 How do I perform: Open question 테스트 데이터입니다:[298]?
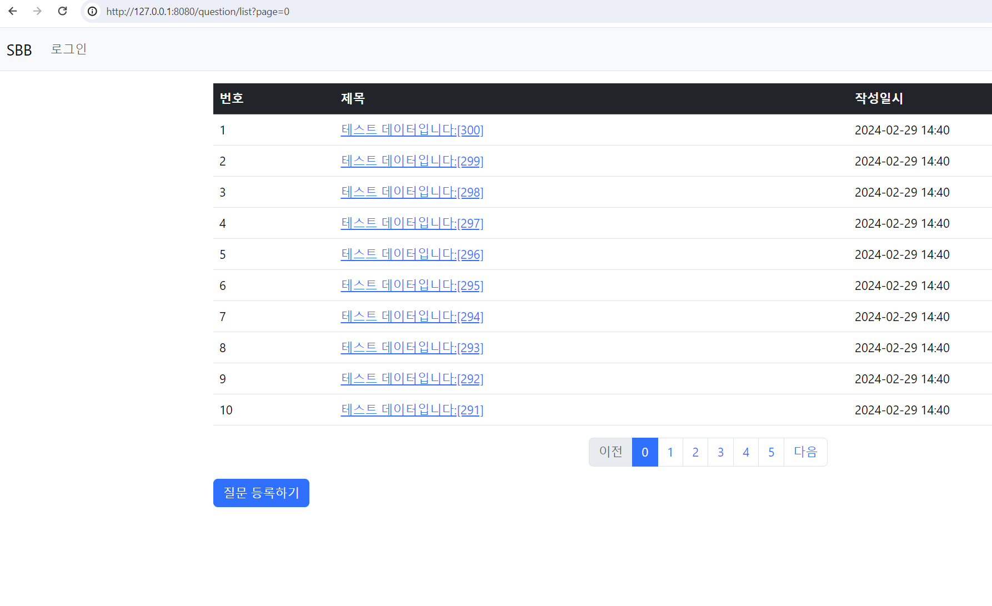[412, 192]
